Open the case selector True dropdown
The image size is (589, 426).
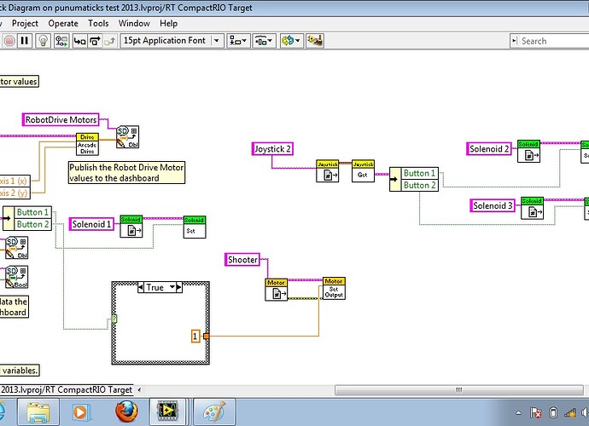172,287
